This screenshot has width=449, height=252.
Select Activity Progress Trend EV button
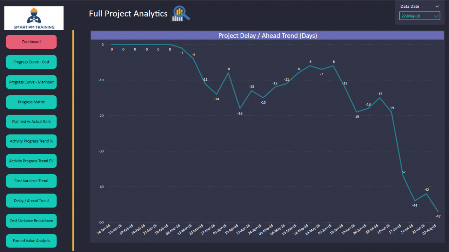tap(31, 161)
